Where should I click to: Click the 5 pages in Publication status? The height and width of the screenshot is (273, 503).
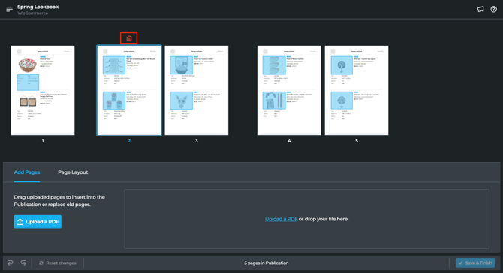[267, 262]
